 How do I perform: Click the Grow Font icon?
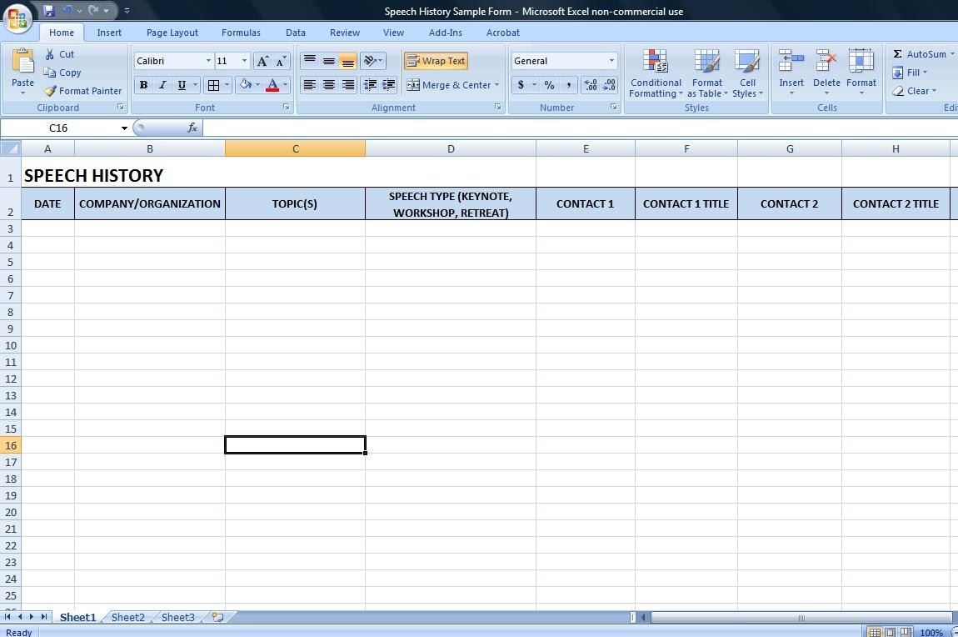[x=263, y=61]
